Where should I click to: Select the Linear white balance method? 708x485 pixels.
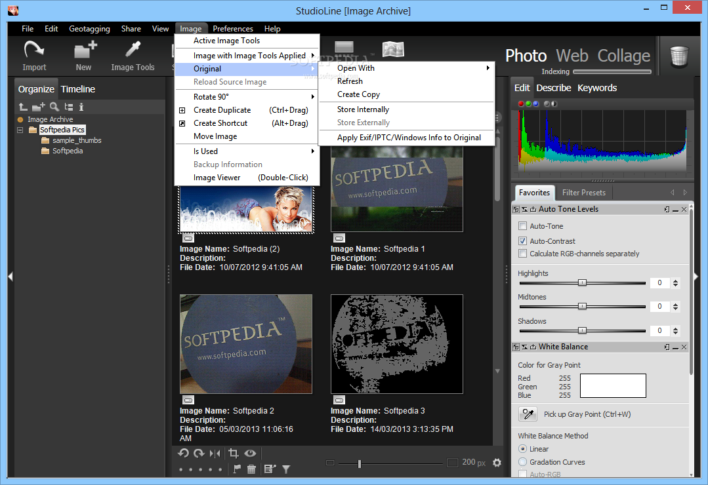coord(522,449)
